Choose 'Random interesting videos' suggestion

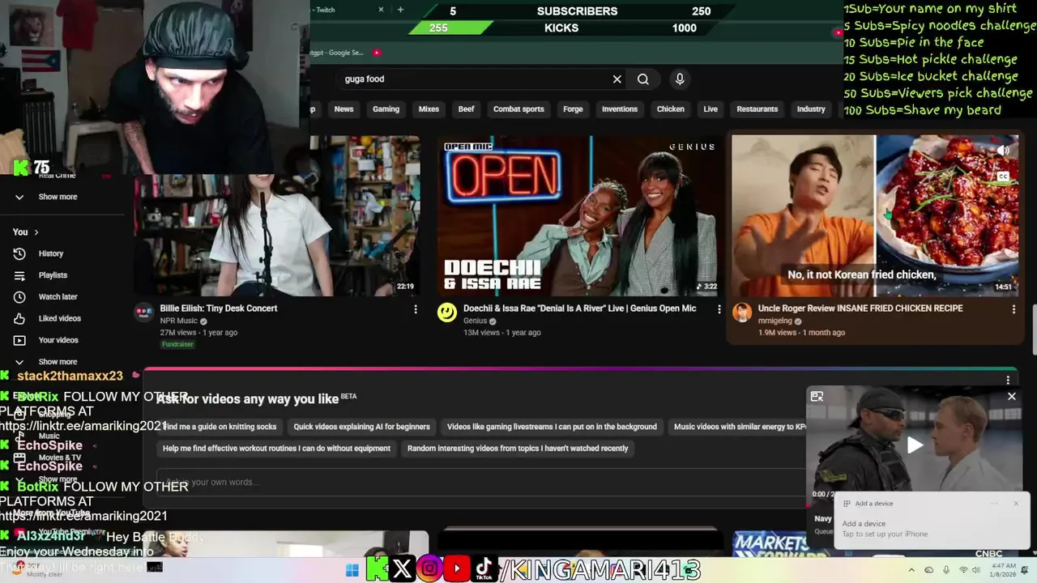pos(518,449)
